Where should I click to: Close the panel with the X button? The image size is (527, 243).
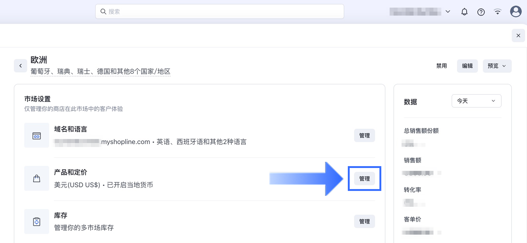pyautogui.click(x=518, y=36)
